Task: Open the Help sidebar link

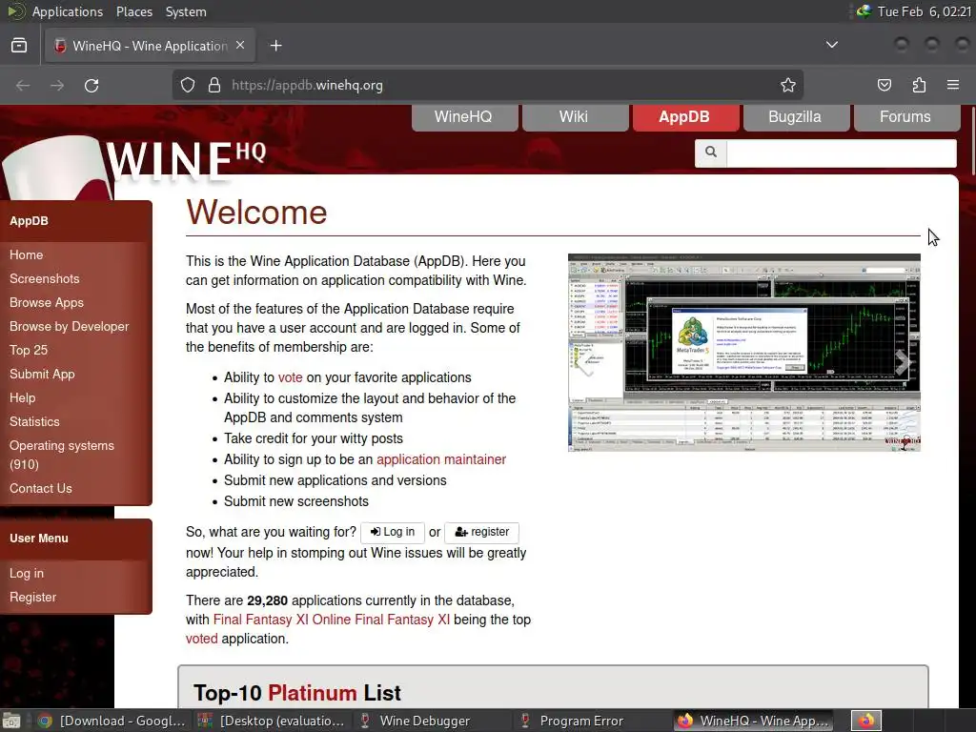Action: point(23,397)
